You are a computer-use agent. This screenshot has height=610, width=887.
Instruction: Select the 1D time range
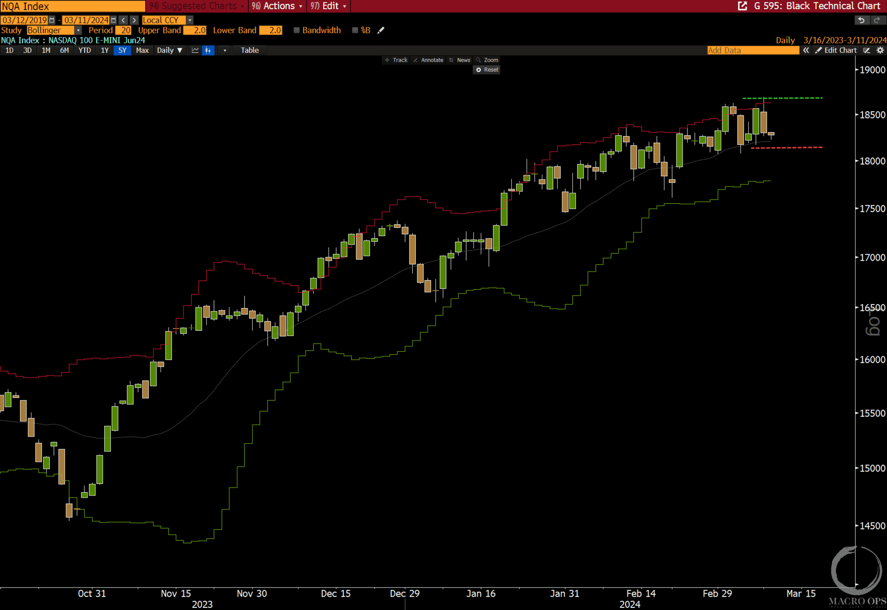[x=9, y=50]
